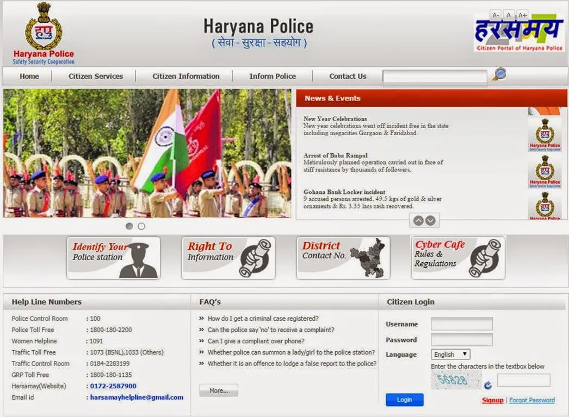
Task: Click Women Helpline number 1091
Action: point(96,342)
